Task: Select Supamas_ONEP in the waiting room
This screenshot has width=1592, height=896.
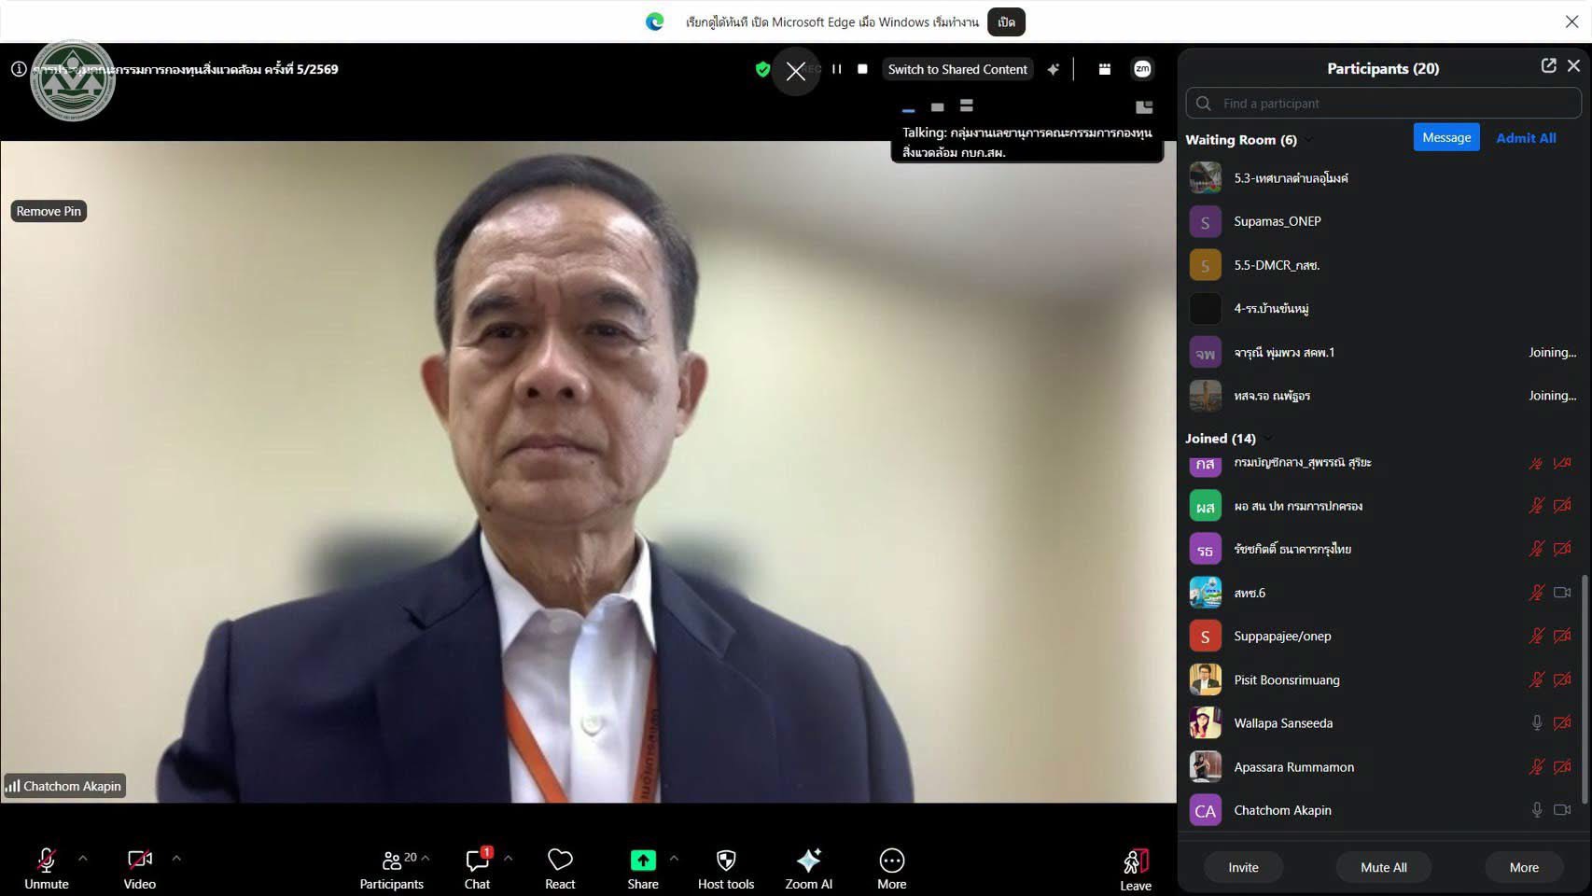Action: (x=1383, y=221)
